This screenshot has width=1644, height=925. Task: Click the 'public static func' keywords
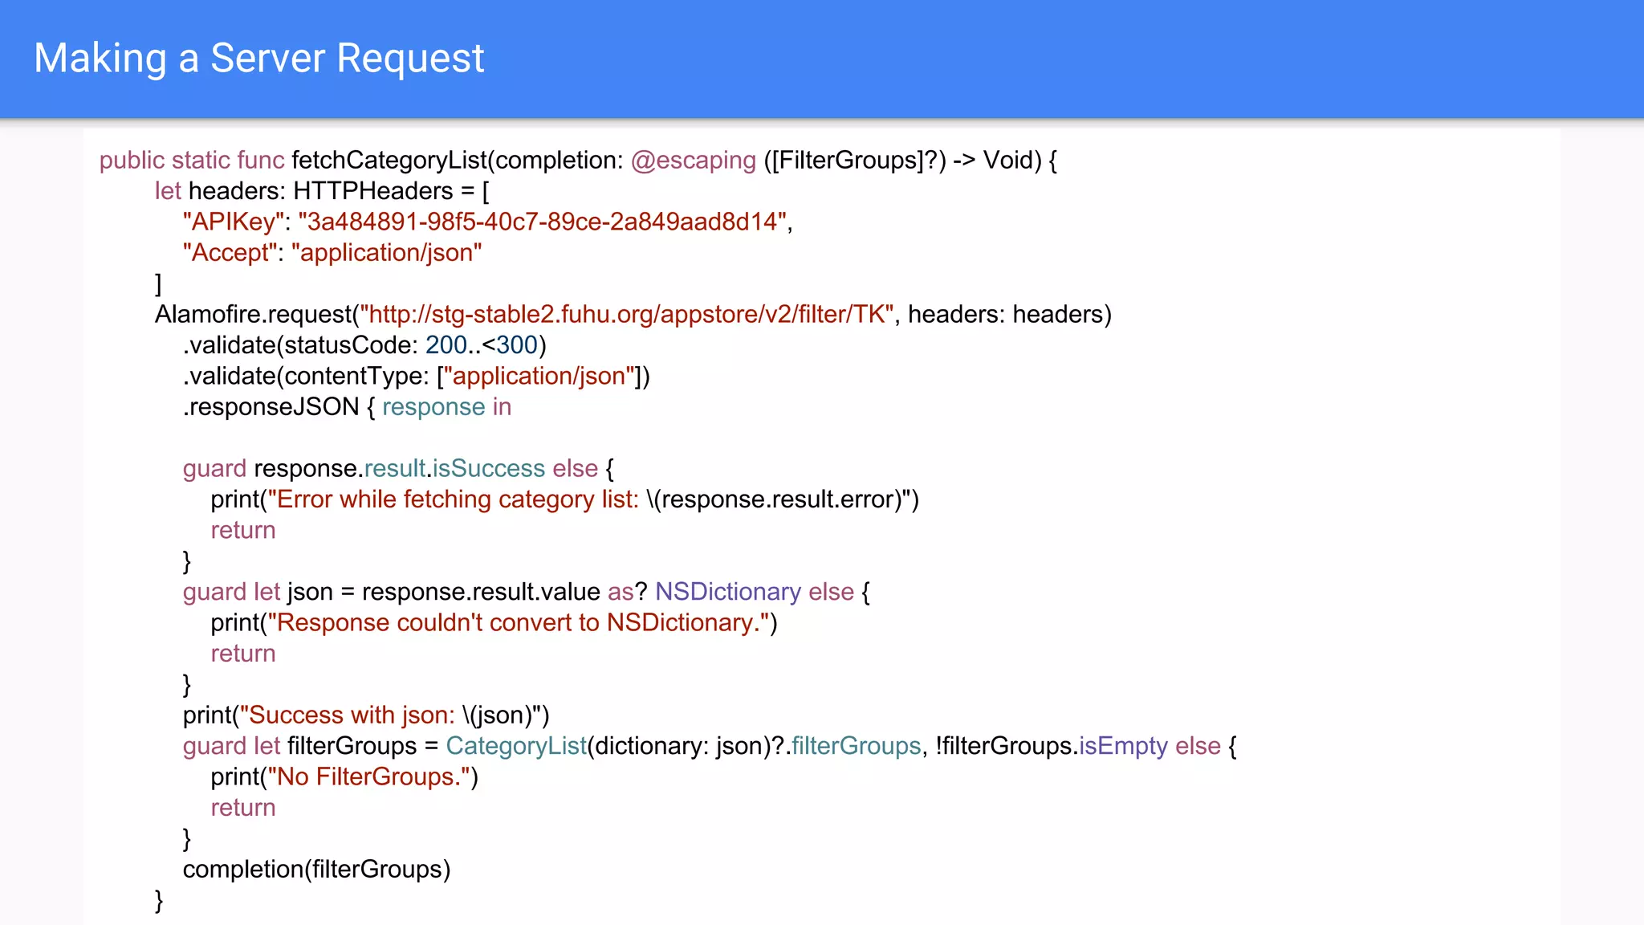point(192,161)
